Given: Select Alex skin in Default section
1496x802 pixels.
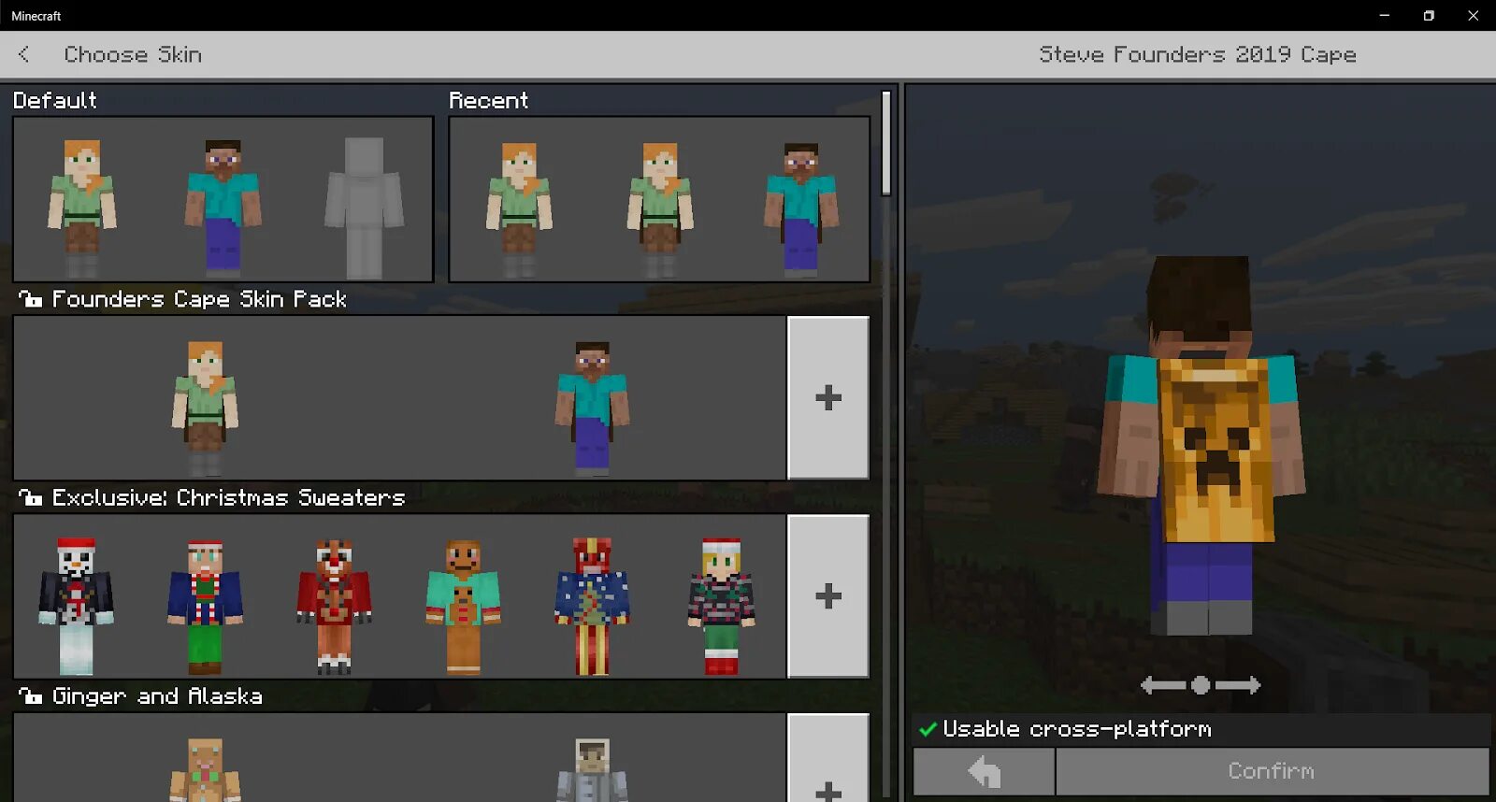Looking at the screenshot, I should tap(82, 208).
